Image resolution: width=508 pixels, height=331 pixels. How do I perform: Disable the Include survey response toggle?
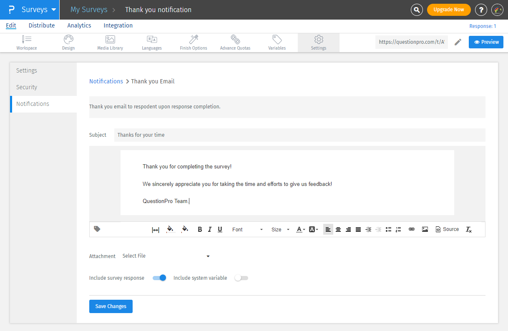[x=159, y=278]
